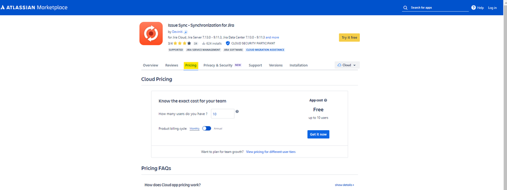Open the 'and more' compatibility link
507x190 pixels.
coord(272,37)
